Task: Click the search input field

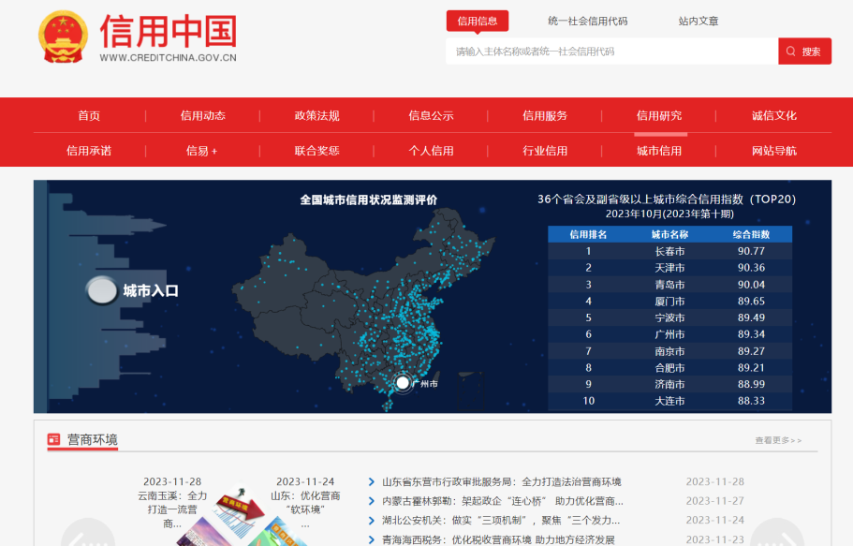Action: tap(612, 52)
